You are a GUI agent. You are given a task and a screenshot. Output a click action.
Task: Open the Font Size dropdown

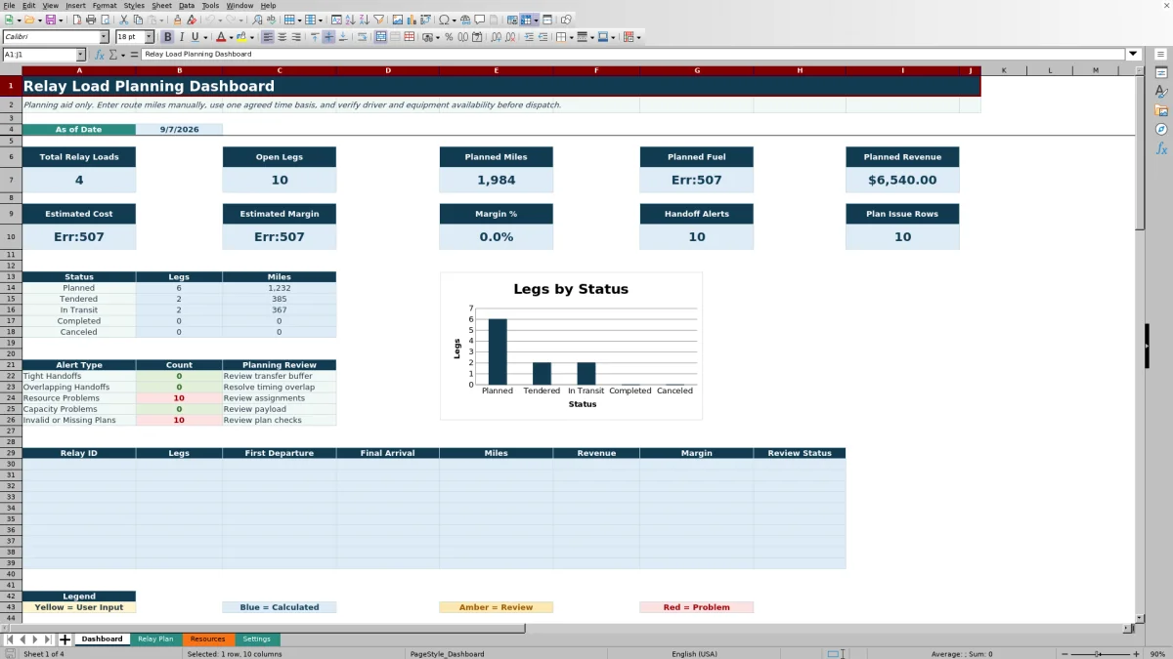(149, 37)
